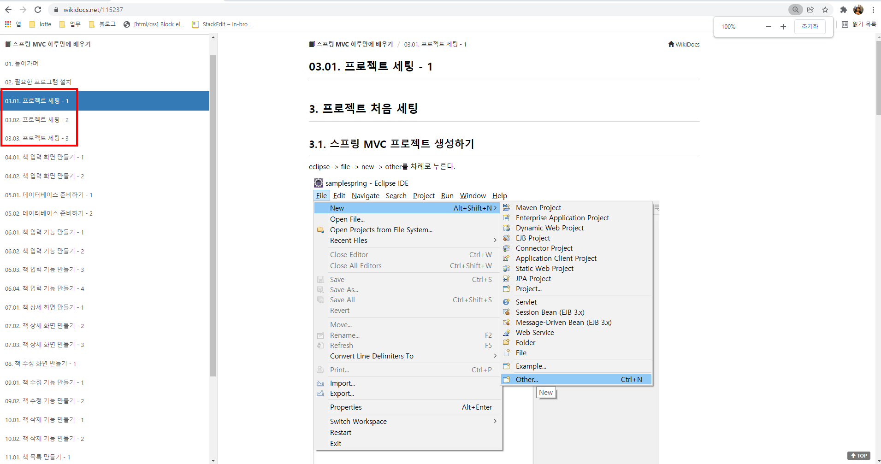
Task: Click the Eclipse Edit menu in screenshot
Action: pyautogui.click(x=339, y=196)
